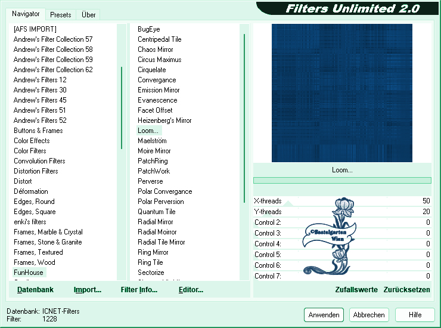Viewport: 441px width, 328px height.
Task: Click Zufallswerte to randomize values
Action: click(x=356, y=290)
